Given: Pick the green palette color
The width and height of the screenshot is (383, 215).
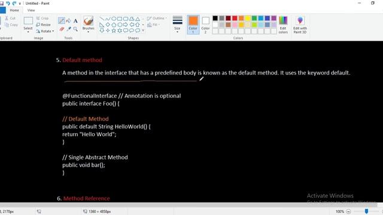Looking at the screenshot, I should click(254, 18).
